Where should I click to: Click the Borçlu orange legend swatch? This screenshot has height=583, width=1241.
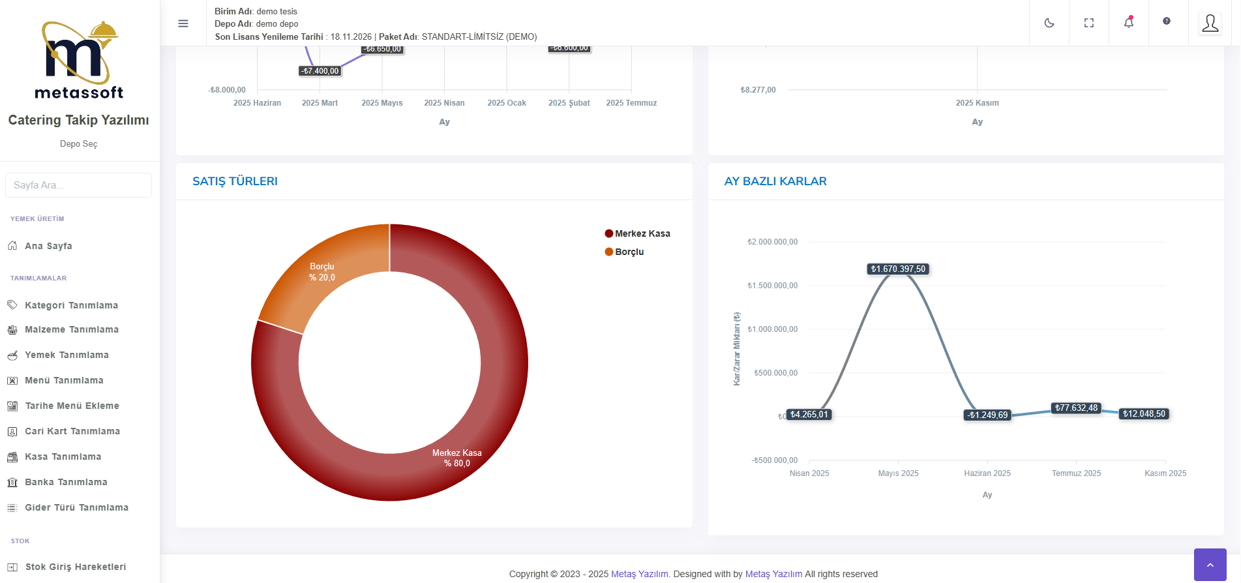(609, 252)
